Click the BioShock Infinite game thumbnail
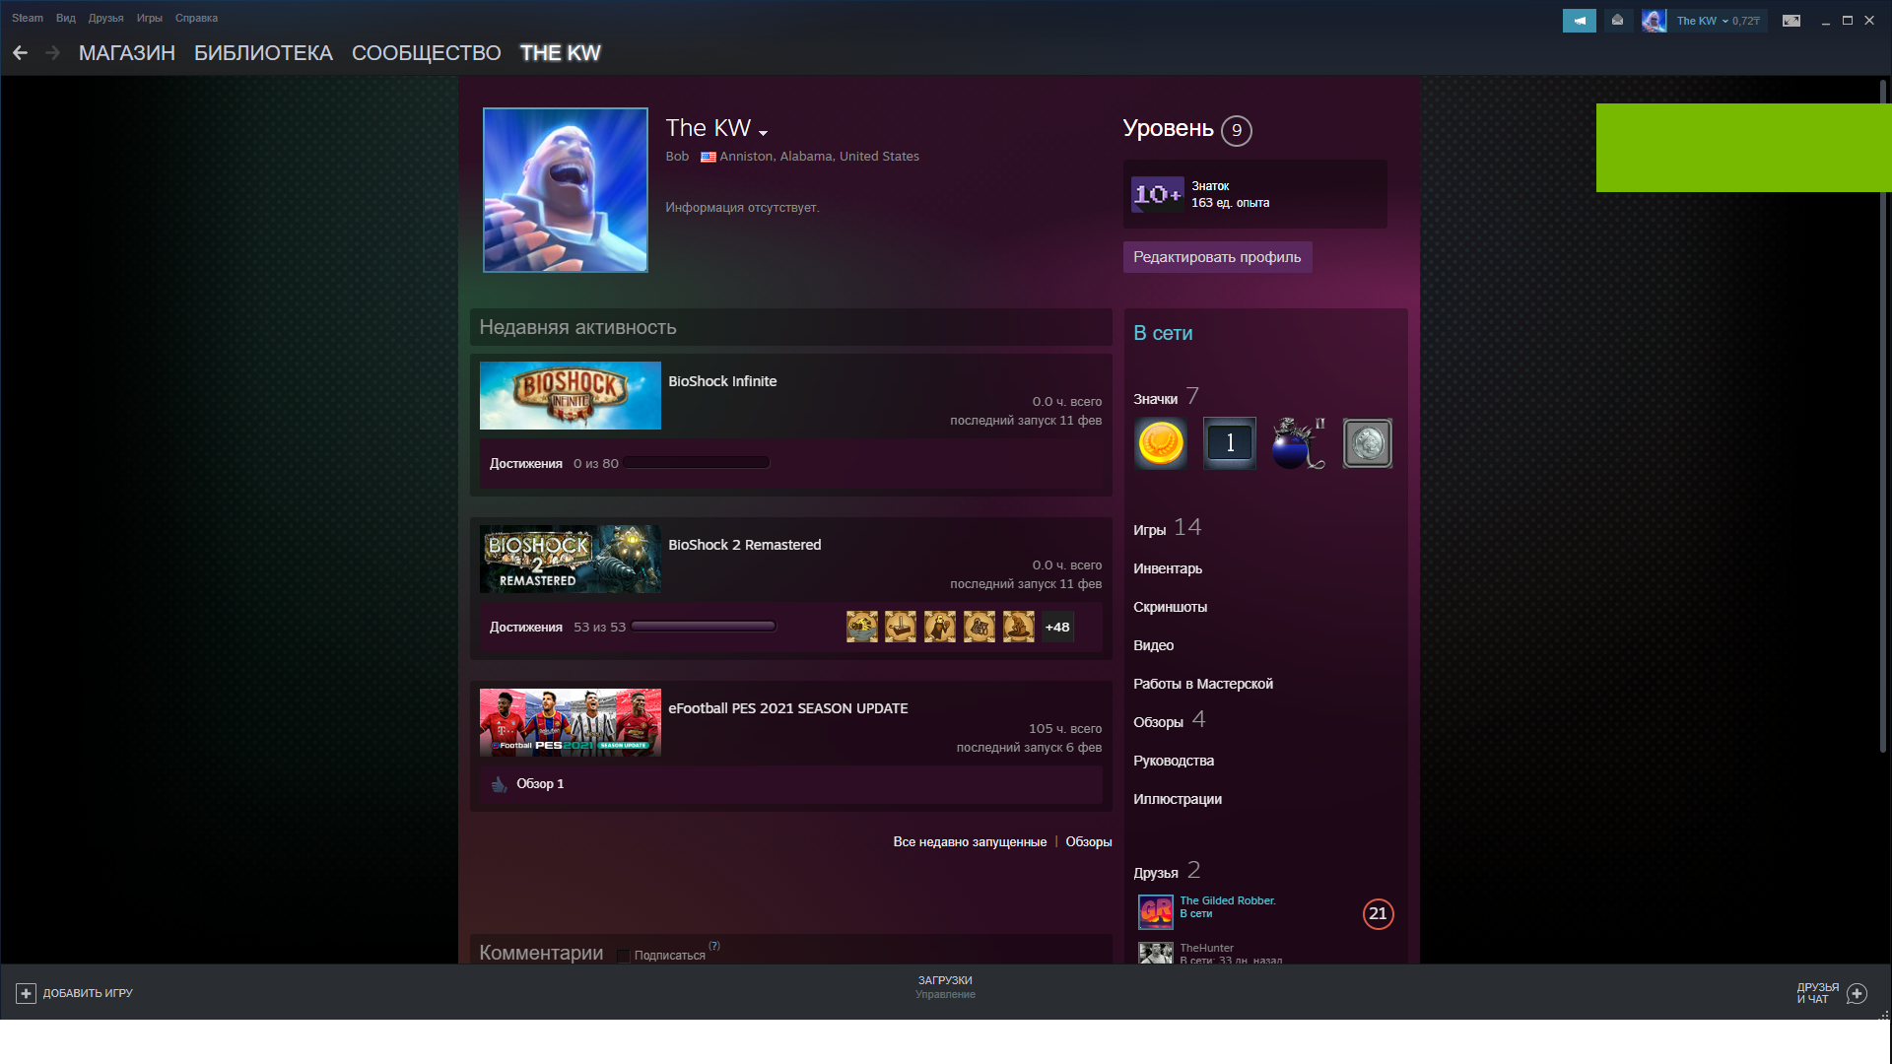 [x=571, y=395]
